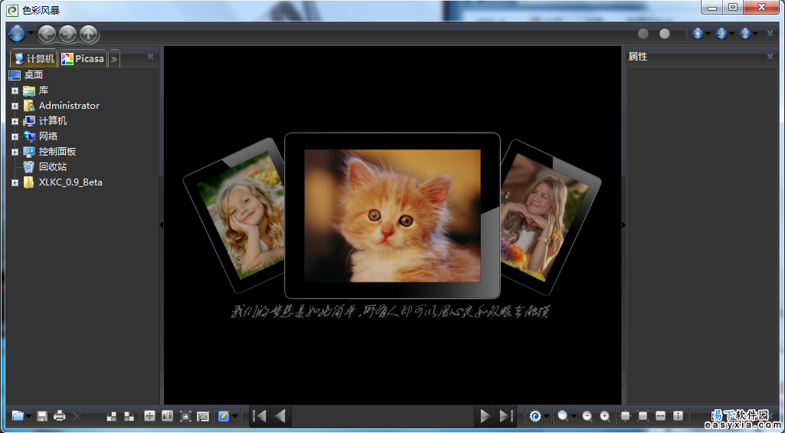This screenshot has height=433, width=785.
Task: Click the fit width icon
Action: click(x=660, y=416)
